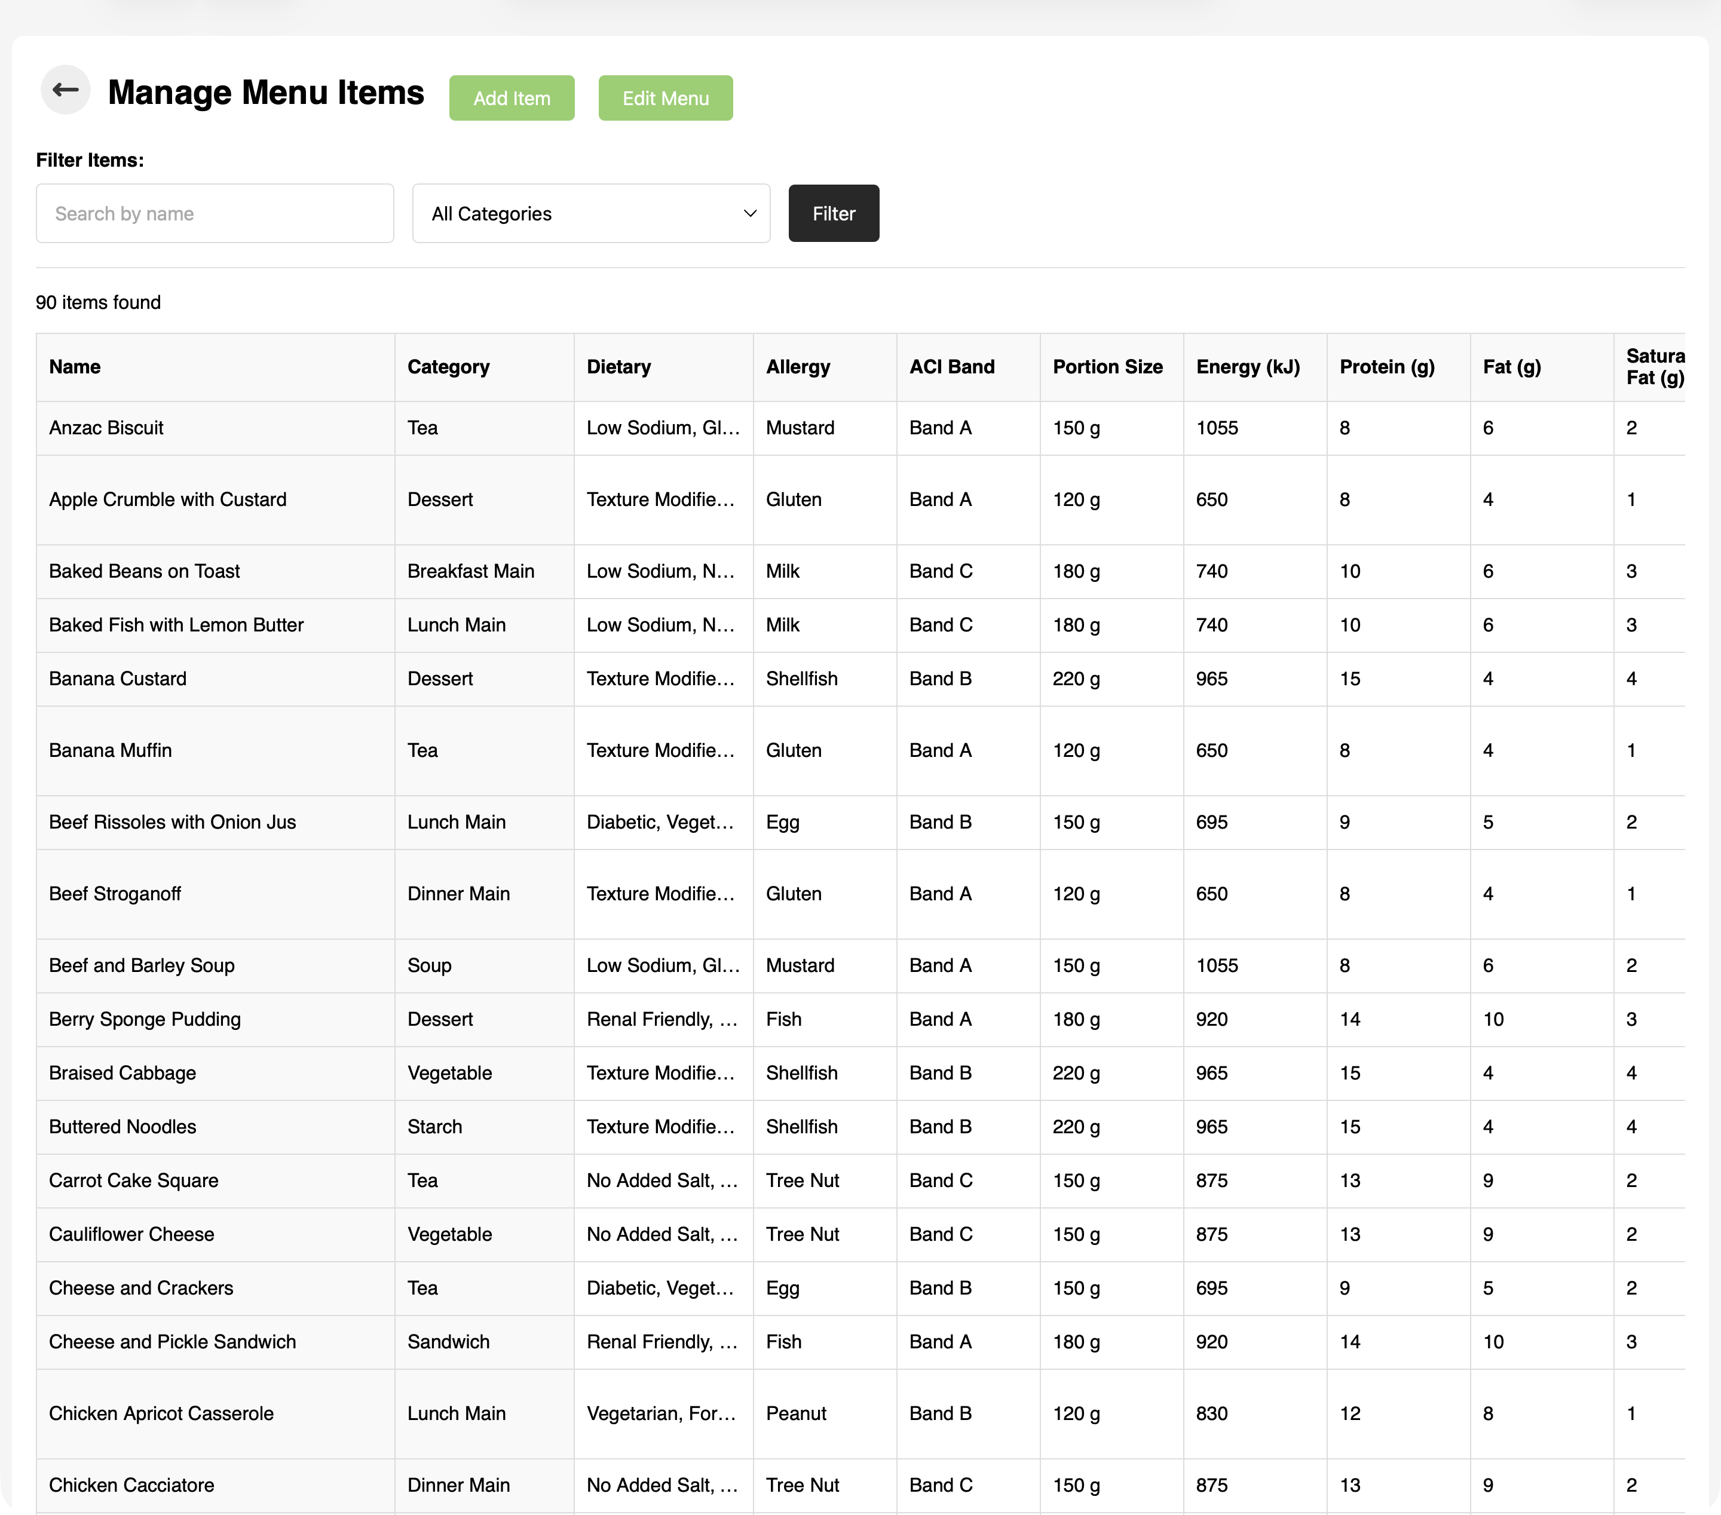Click energy 1055 in Beef and Barley Soup row

(x=1217, y=965)
